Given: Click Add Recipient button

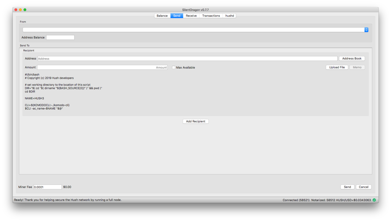Looking at the screenshot, I should coord(196,121).
